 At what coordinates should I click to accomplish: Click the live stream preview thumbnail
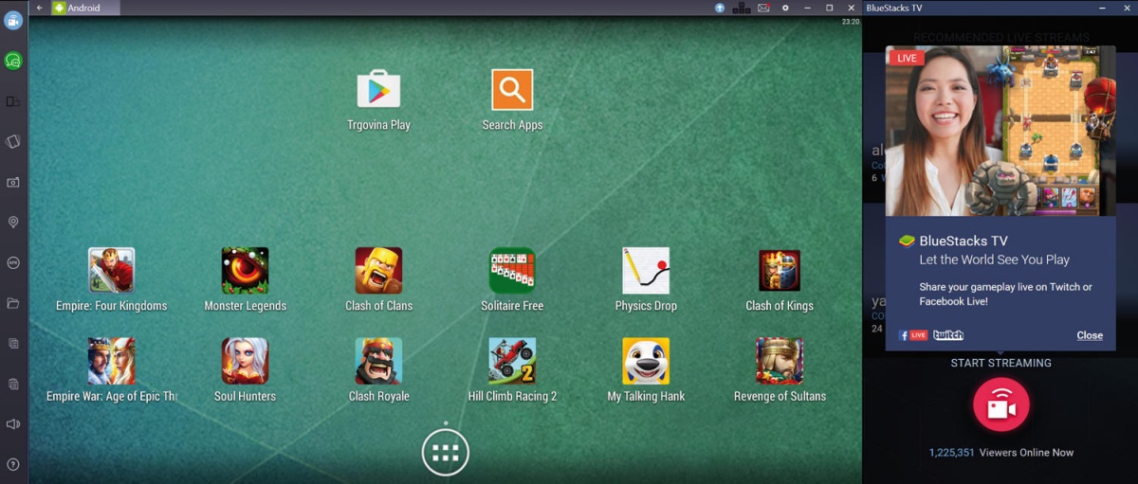(x=1001, y=131)
